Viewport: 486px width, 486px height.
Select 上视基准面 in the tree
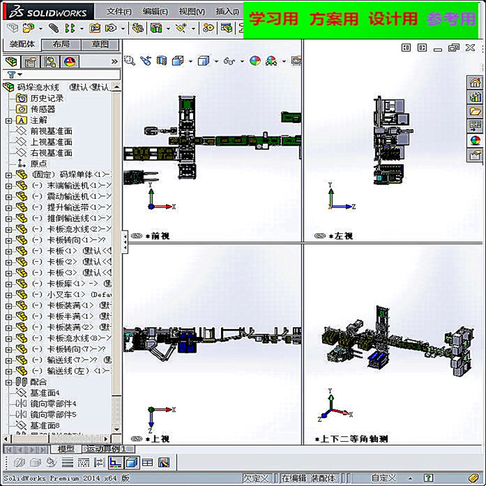pos(51,142)
